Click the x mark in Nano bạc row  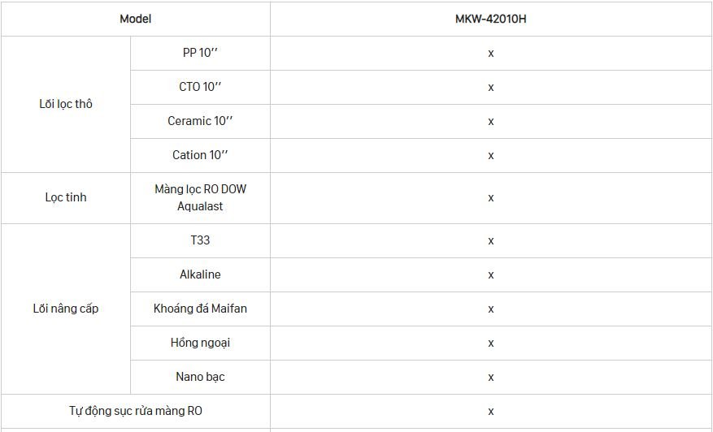coord(490,378)
